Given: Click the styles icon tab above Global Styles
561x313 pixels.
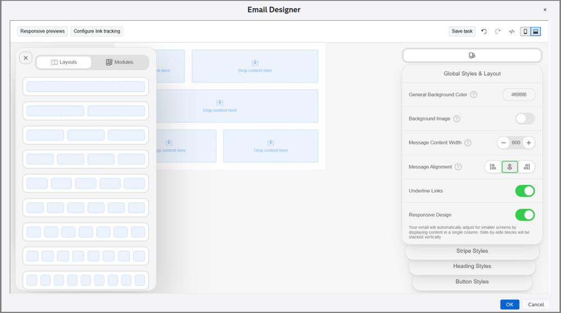Looking at the screenshot, I should [x=472, y=56].
